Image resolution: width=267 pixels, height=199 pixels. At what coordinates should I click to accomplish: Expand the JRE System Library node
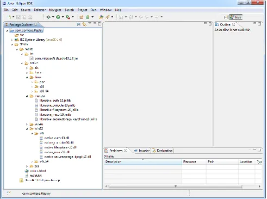coord(12,40)
